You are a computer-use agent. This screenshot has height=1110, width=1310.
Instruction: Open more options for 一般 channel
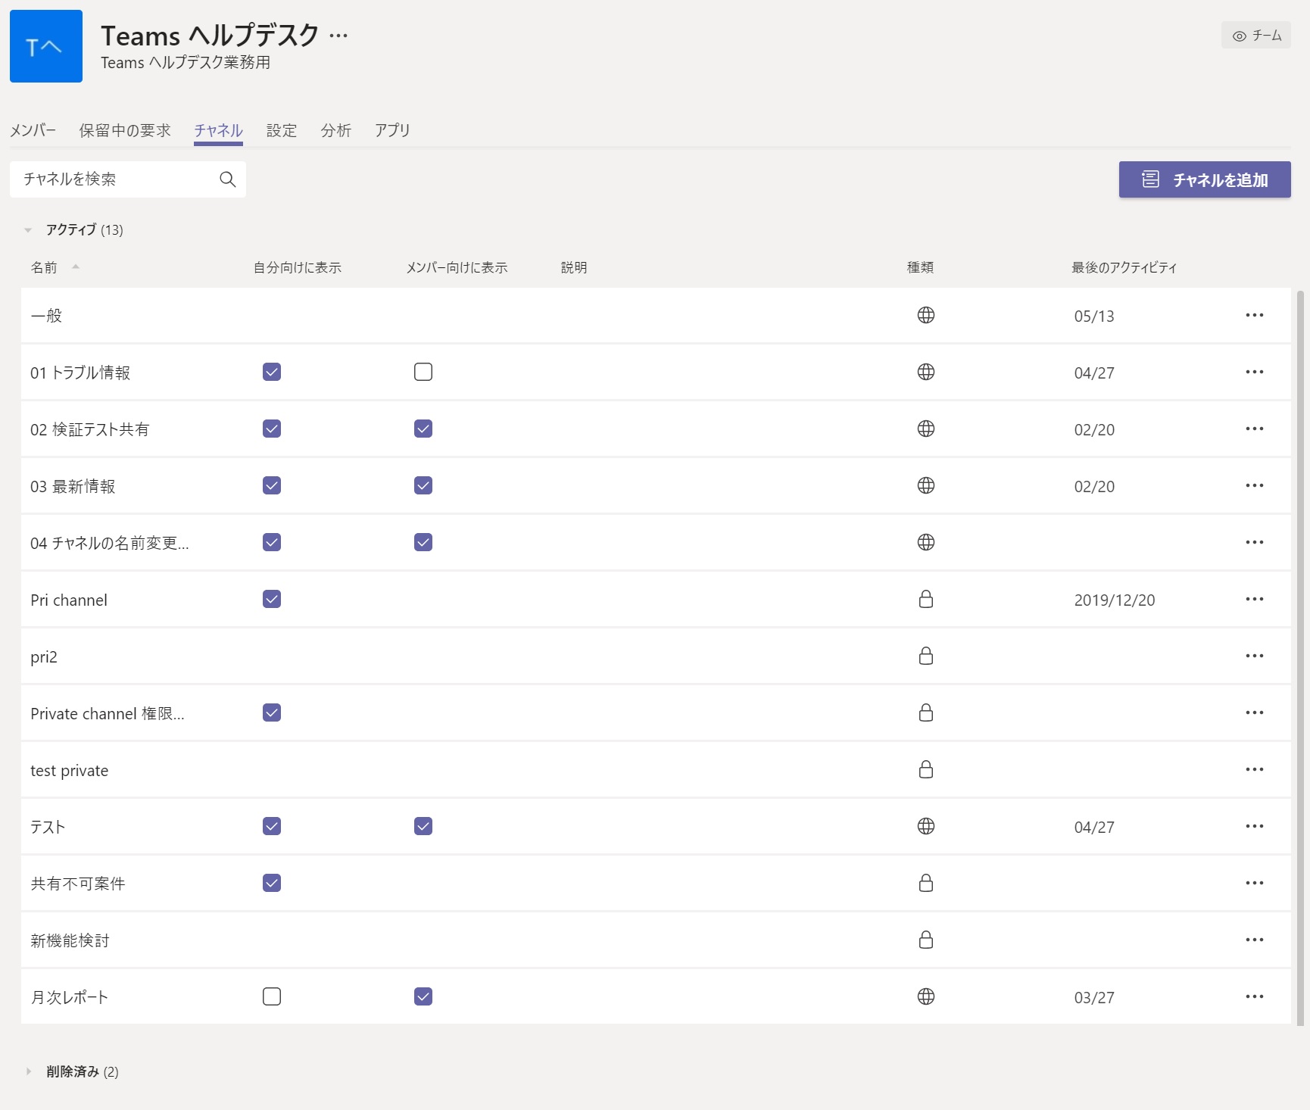tap(1254, 315)
